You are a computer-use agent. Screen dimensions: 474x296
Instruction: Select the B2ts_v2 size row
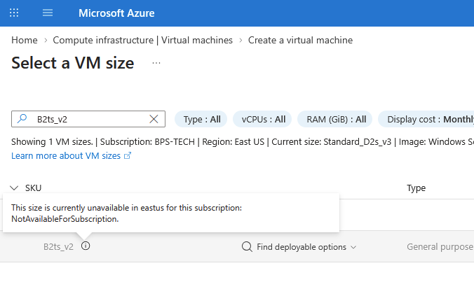(x=237, y=246)
